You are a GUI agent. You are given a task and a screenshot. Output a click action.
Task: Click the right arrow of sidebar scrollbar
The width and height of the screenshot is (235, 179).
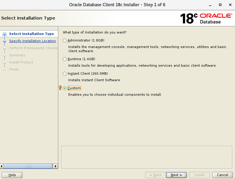(56, 166)
